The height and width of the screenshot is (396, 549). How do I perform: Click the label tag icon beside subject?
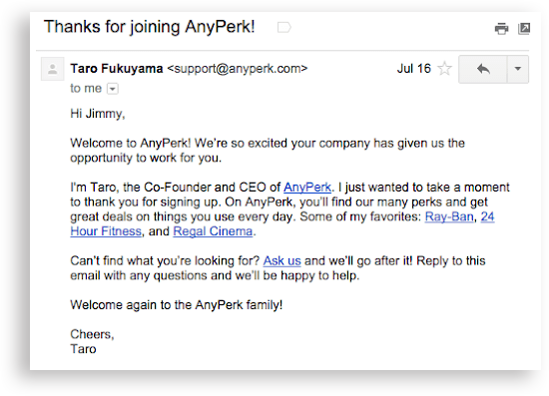pos(283,27)
